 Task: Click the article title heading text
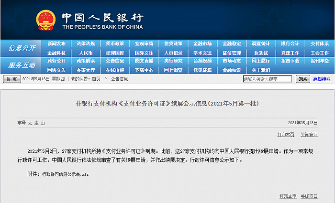[x=167, y=104]
